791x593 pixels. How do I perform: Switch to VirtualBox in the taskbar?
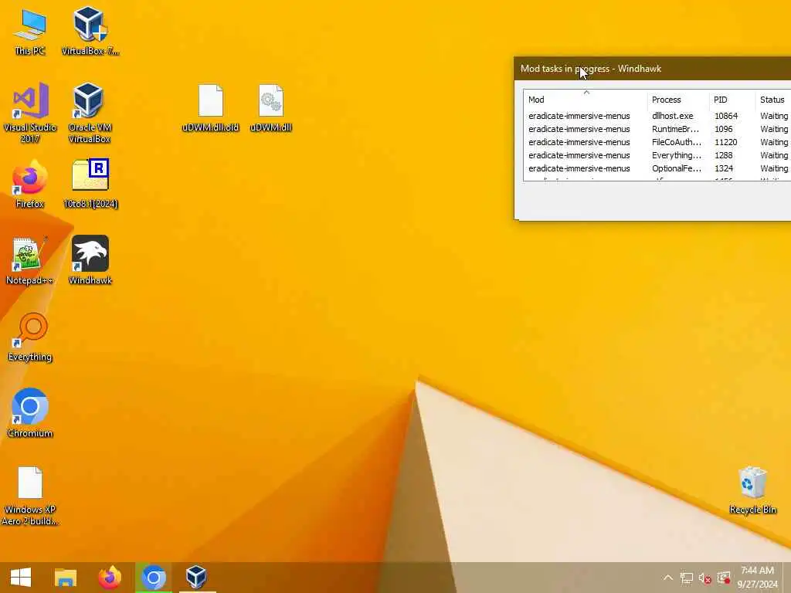[x=196, y=578]
